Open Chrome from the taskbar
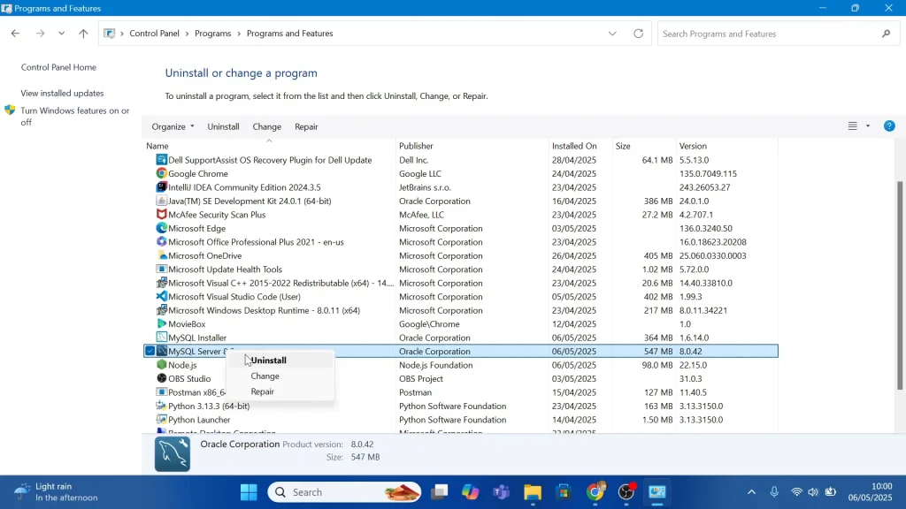This screenshot has height=509, width=906. tap(595, 492)
